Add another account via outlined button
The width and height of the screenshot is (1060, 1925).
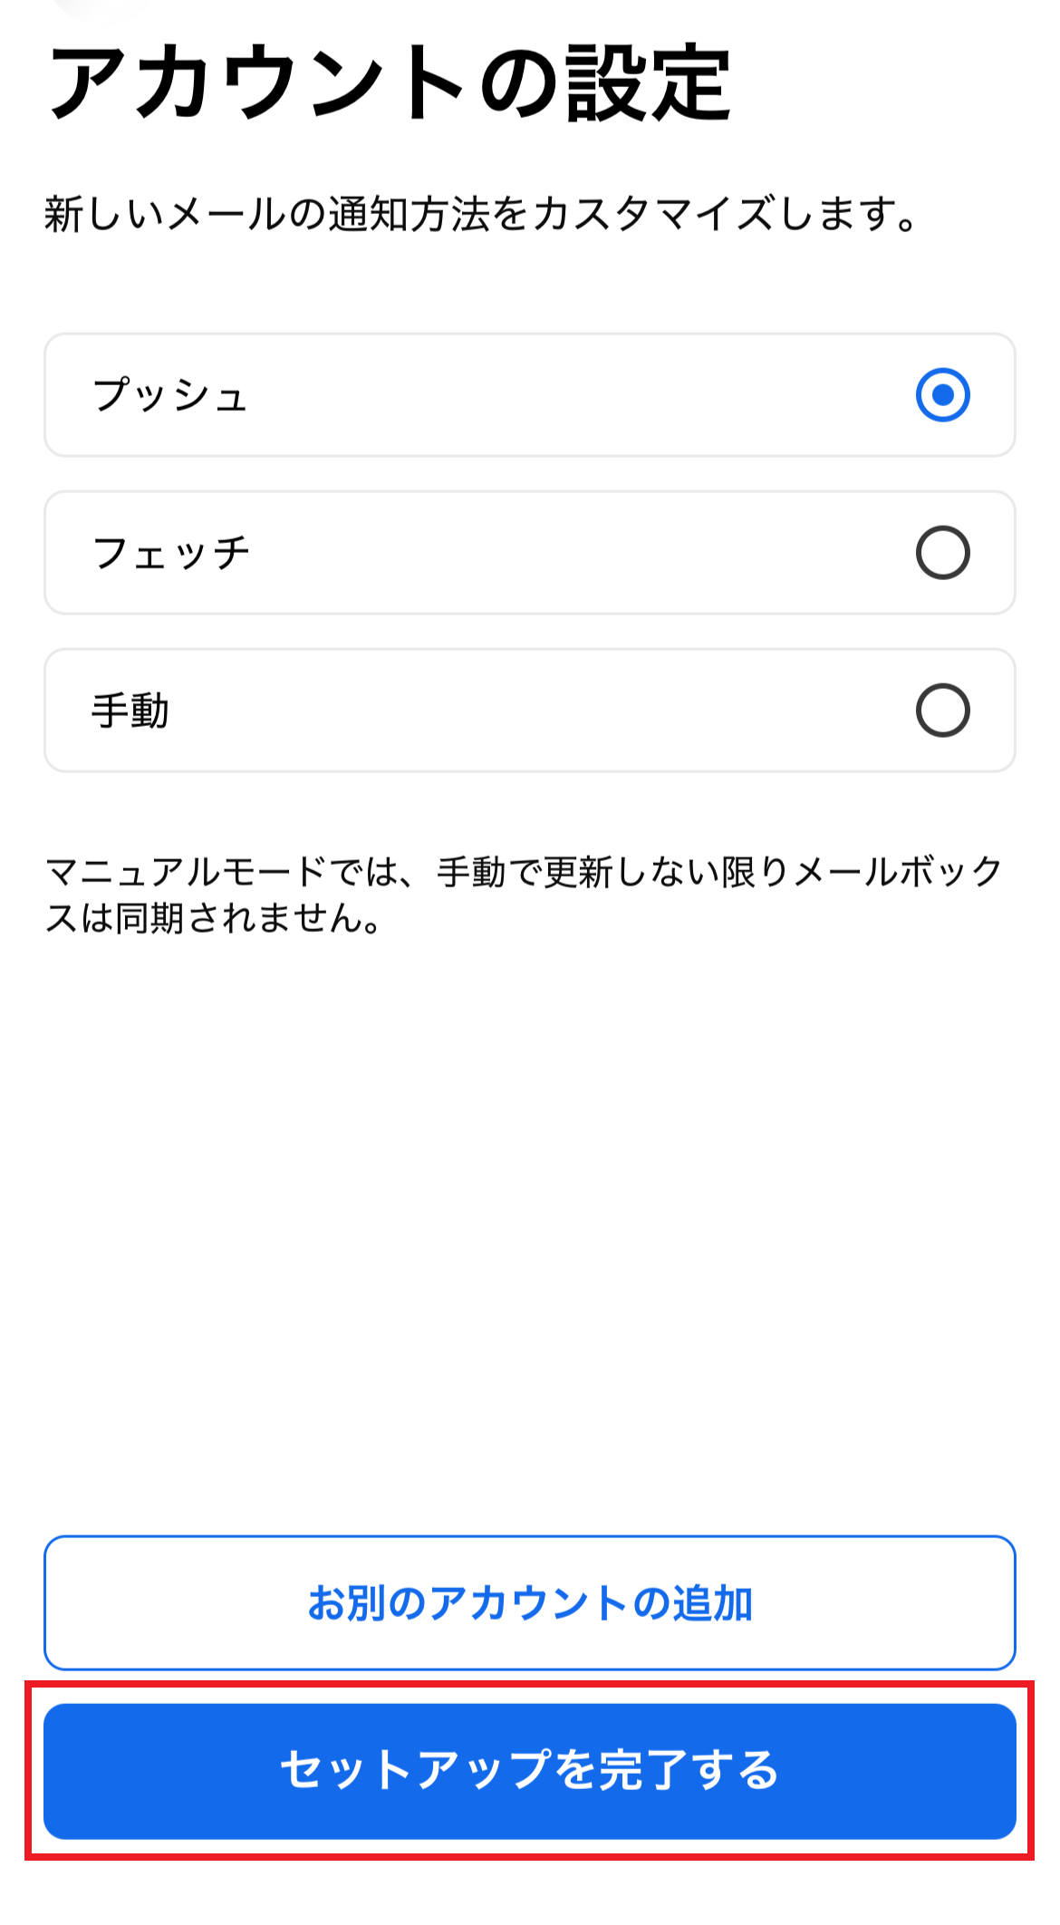pos(529,1602)
